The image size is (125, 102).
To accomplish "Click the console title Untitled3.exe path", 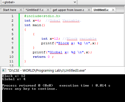I will (47, 71).
